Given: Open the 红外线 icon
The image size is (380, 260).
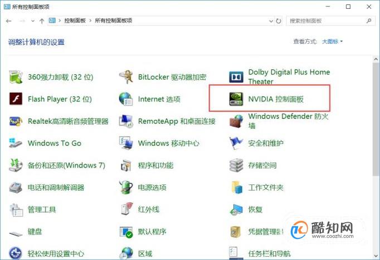Looking at the screenshot, I should (x=126, y=209).
